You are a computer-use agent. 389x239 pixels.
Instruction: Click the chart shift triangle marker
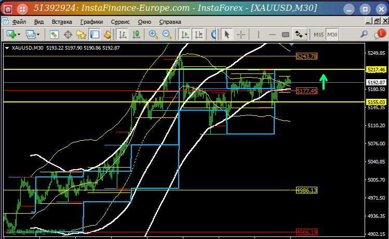tap(292, 44)
